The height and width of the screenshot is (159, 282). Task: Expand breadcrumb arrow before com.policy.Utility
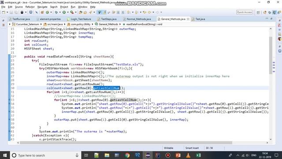point(65,24)
